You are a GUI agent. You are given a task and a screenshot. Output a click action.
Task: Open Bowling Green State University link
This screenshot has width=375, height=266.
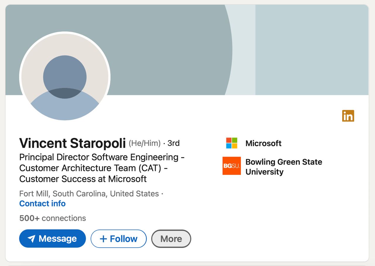(x=284, y=167)
